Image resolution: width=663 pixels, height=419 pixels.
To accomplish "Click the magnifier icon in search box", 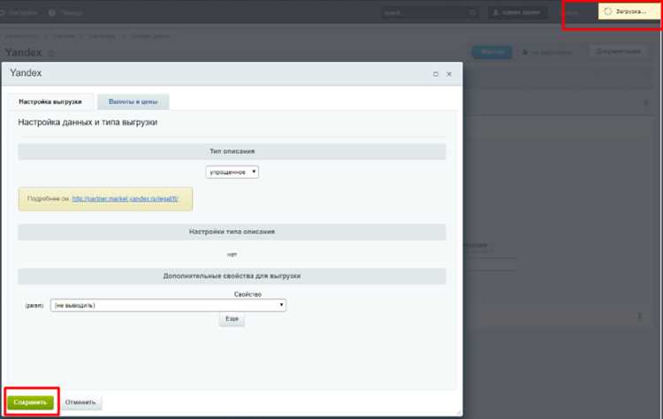I will tap(472, 12).
